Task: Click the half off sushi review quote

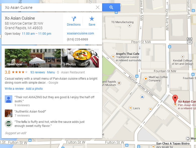Action: coord(55,99)
